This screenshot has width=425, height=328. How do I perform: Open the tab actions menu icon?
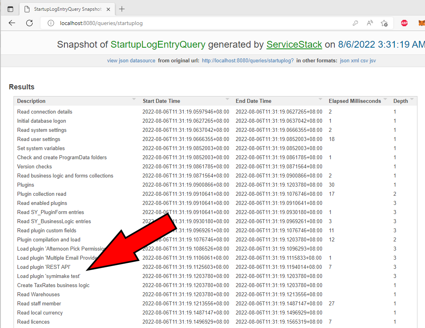[x=10, y=9]
